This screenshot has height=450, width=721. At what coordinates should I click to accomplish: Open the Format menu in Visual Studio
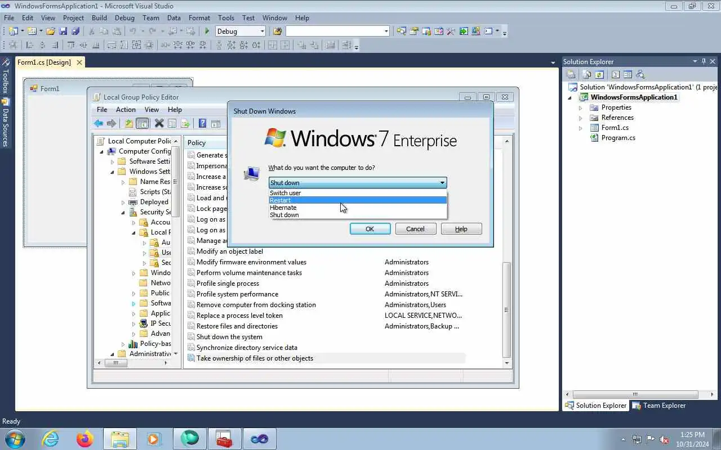(199, 18)
